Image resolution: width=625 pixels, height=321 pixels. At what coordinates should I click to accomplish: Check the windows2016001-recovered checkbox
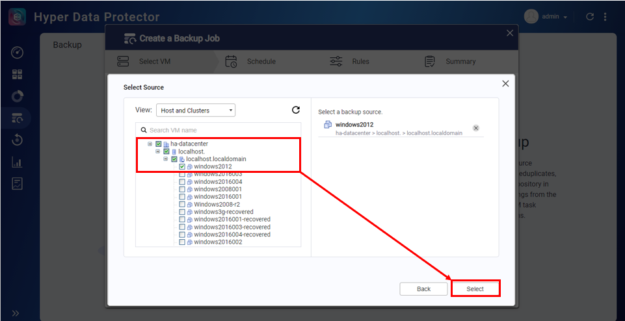coord(182,220)
